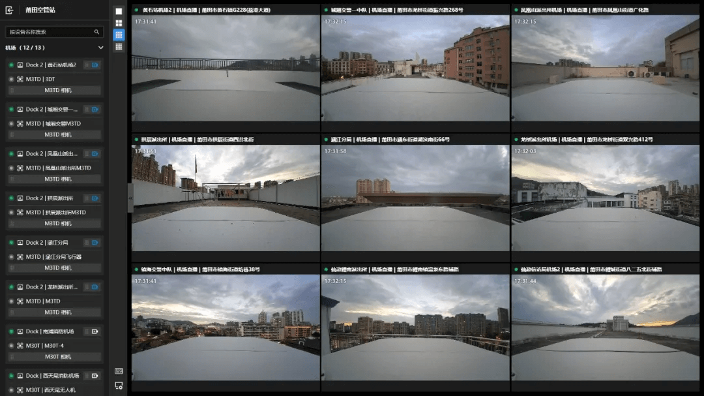The height and width of the screenshot is (396, 704).
Task: Switch to the 4x4 grid layout
Action: (x=119, y=47)
